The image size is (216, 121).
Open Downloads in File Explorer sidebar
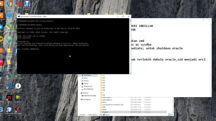[x=87, y=75]
